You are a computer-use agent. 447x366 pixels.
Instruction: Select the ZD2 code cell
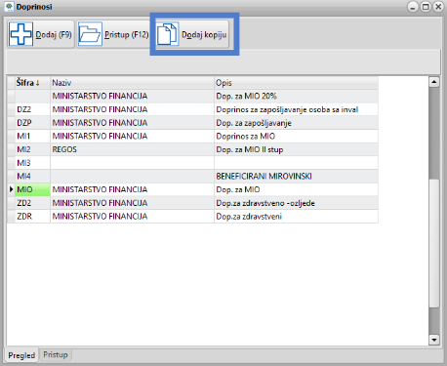(32, 203)
